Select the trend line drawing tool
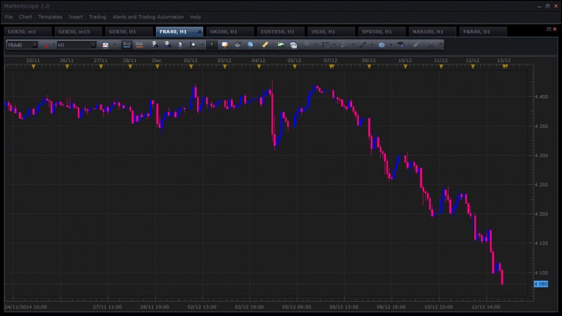Screen dimensions: 562x316 tap(306, 44)
